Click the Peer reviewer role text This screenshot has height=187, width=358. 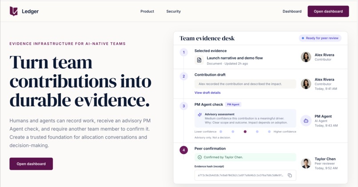pyautogui.click(x=325, y=163)
